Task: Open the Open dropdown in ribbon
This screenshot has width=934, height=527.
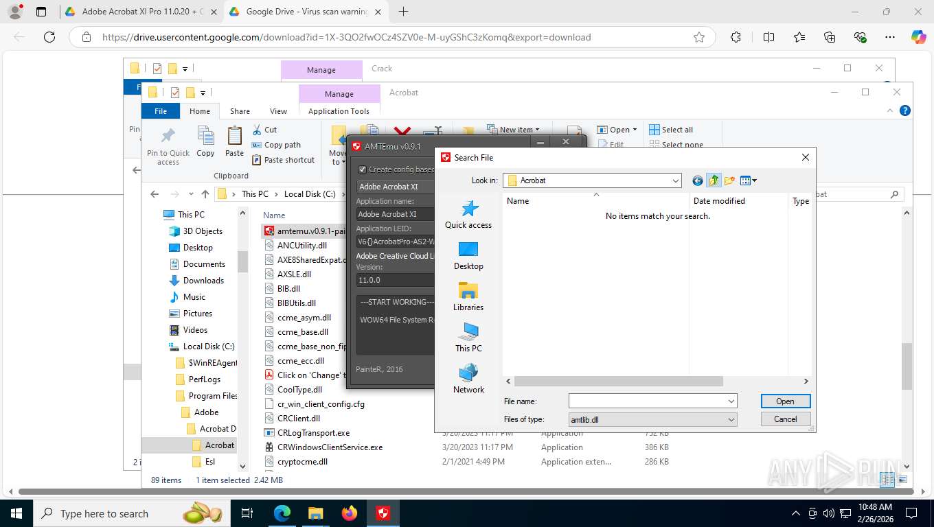Action: (617, 130)
